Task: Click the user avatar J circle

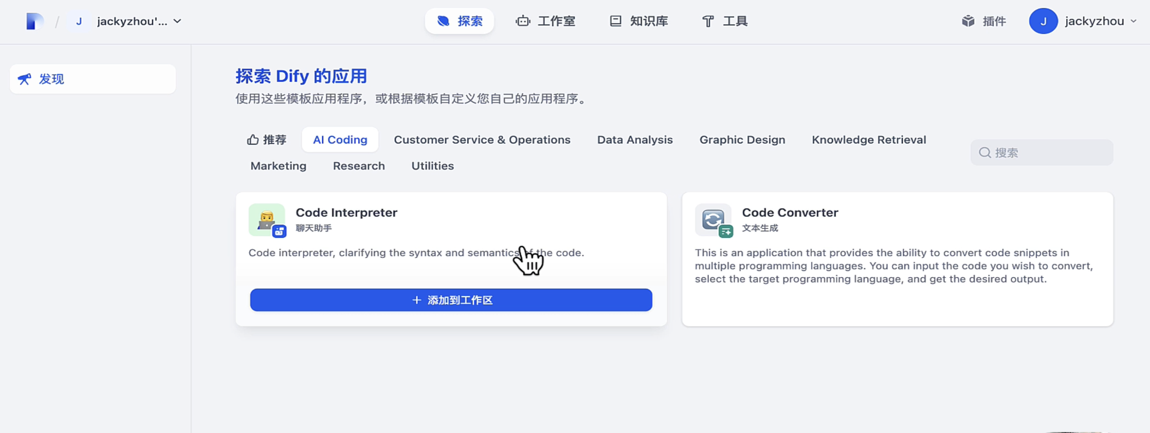Action: pyautogui.click(x=1043, y=21)
